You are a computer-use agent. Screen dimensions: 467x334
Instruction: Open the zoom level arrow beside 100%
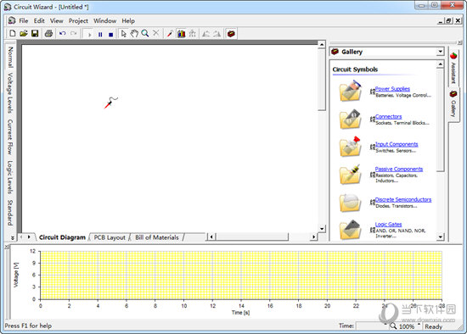[x=419, y=325]
